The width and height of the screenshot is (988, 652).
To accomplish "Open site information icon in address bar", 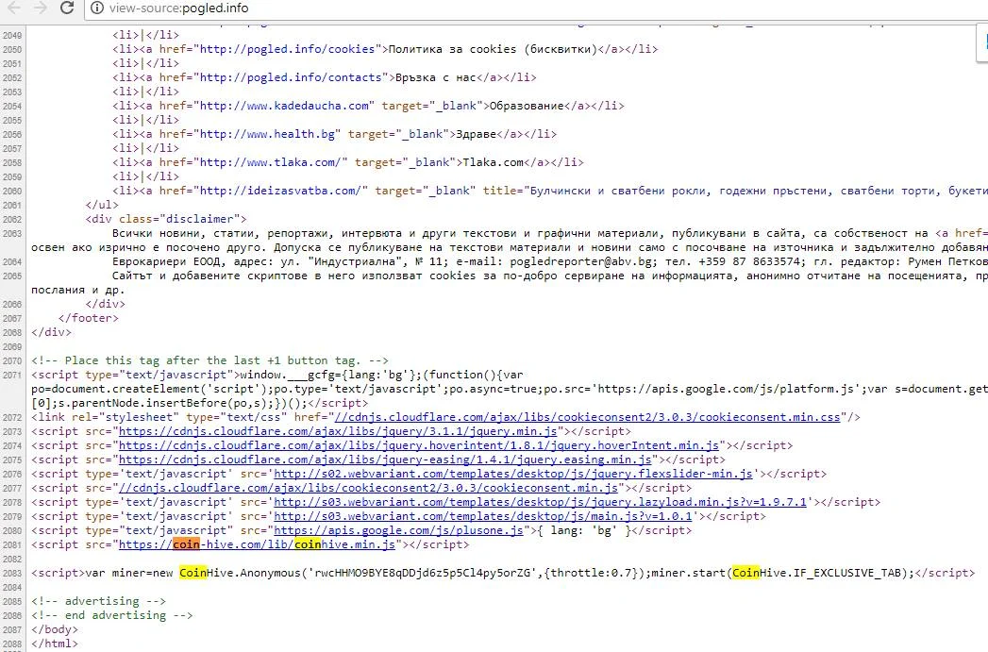I will pyautogui.click(x=96, y=8).
